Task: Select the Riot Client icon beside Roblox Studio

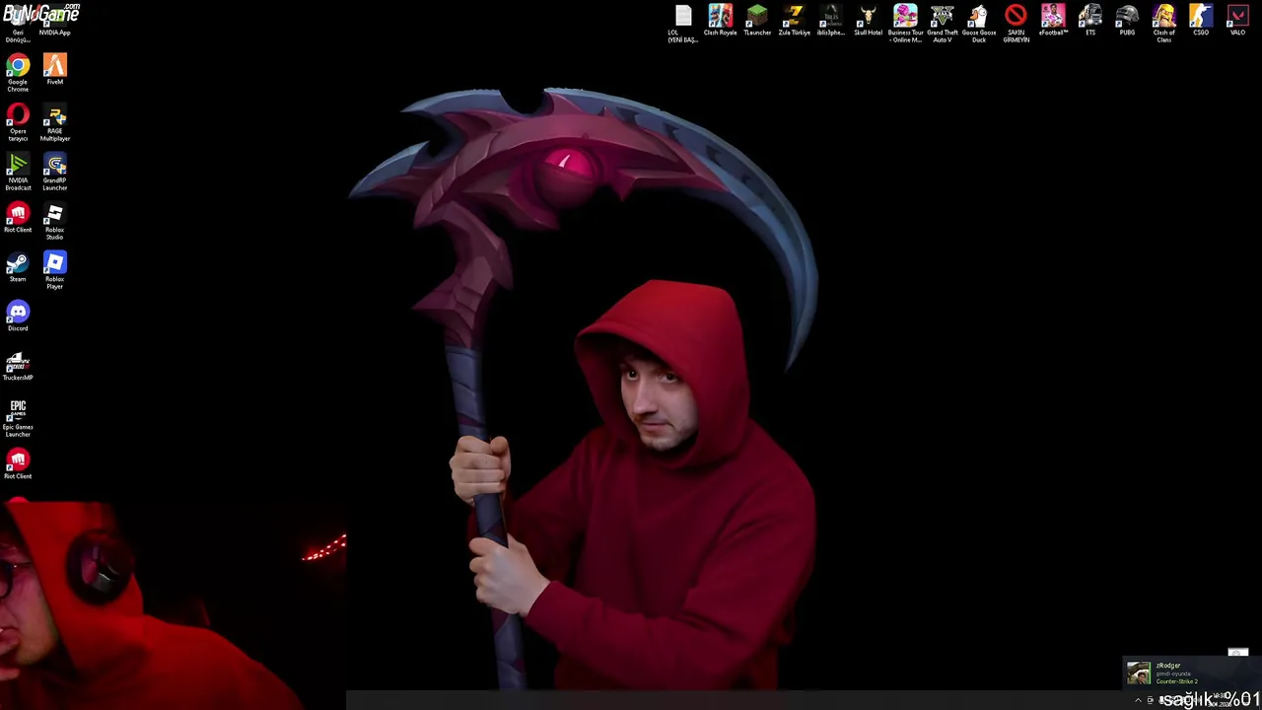Action: (18, 219)
